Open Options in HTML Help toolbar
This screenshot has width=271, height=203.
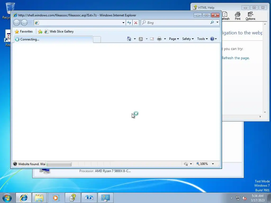(250, 16)
